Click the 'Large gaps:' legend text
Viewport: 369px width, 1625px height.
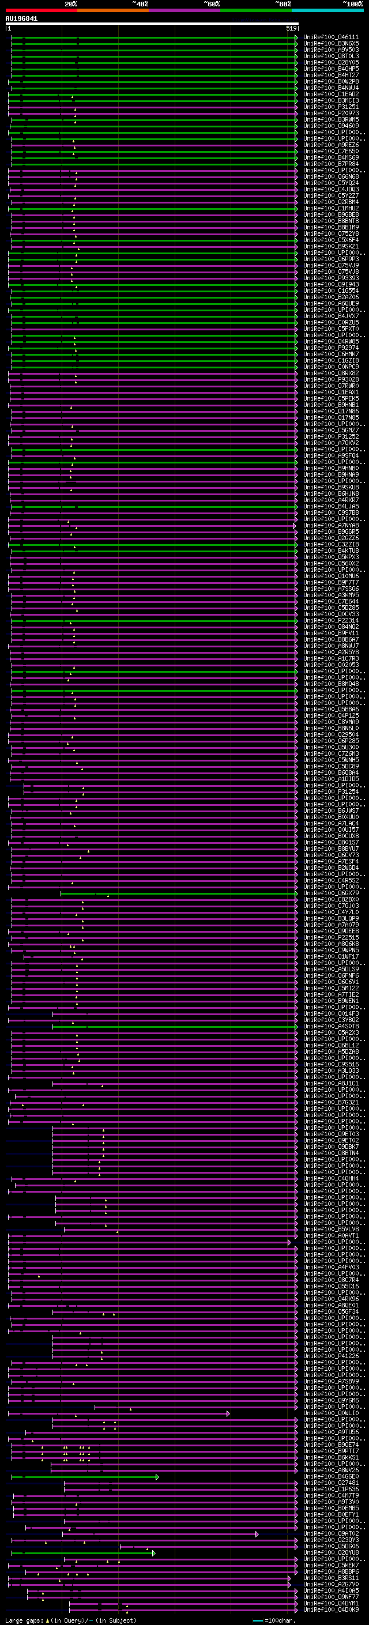(24, 1620)
